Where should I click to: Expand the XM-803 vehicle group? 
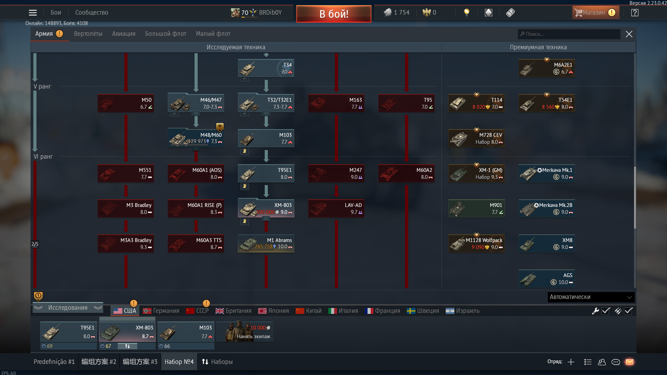(x=266, y=218)
